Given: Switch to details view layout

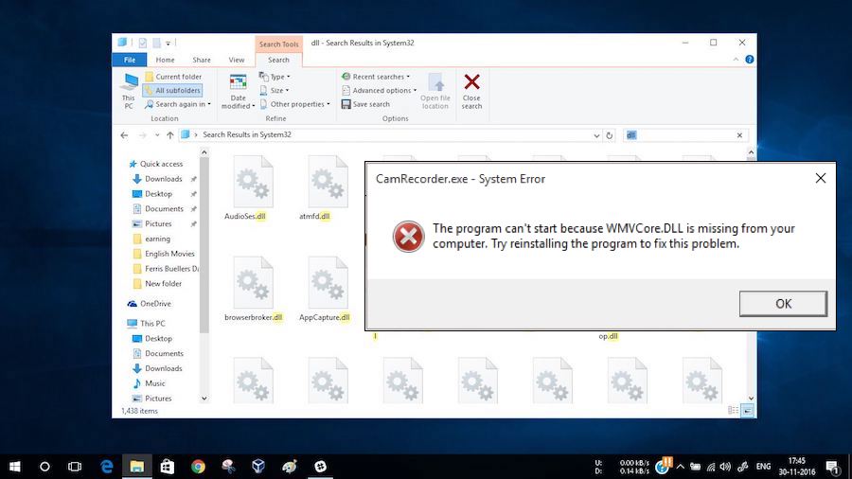Looking at the screenshot, I should point(733,411).
